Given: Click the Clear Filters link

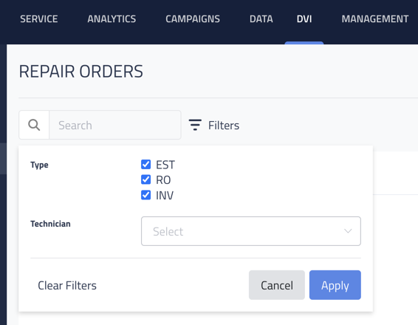Looking at the screenshot, I should 67,285.
